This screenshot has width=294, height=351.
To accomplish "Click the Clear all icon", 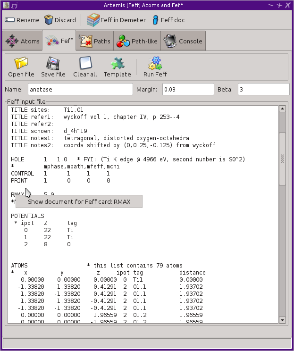I will point(85,63).
